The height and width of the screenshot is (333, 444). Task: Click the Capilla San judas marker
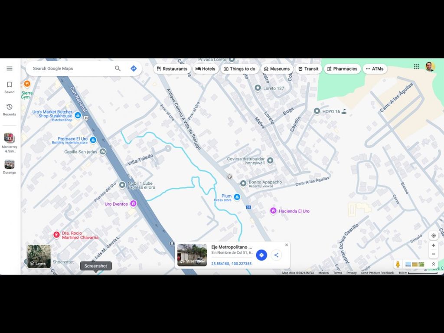pyautogui.click(x=103, y=152)
